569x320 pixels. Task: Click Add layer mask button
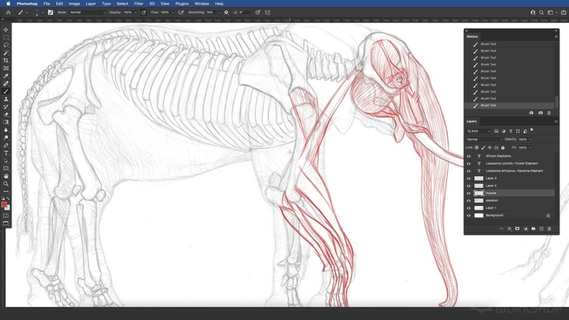click(518, 228)
